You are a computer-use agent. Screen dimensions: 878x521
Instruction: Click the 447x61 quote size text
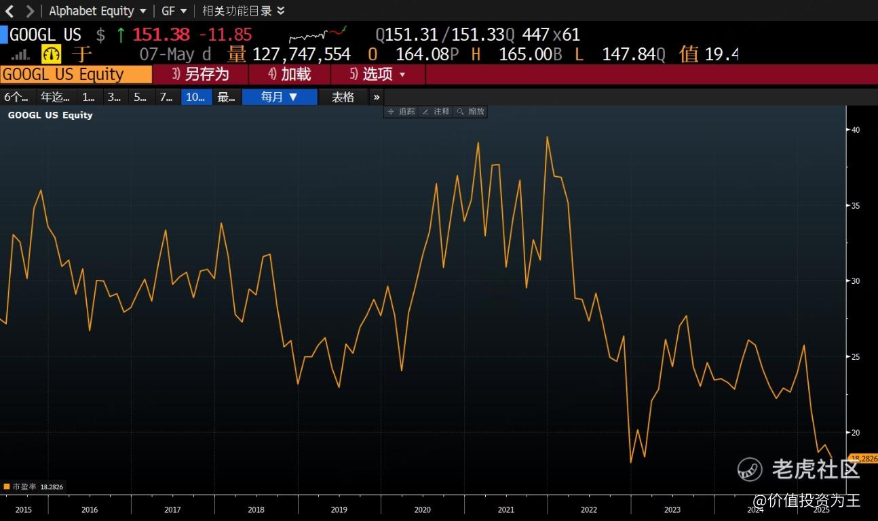pyautogui.click(x=551, y=35)
